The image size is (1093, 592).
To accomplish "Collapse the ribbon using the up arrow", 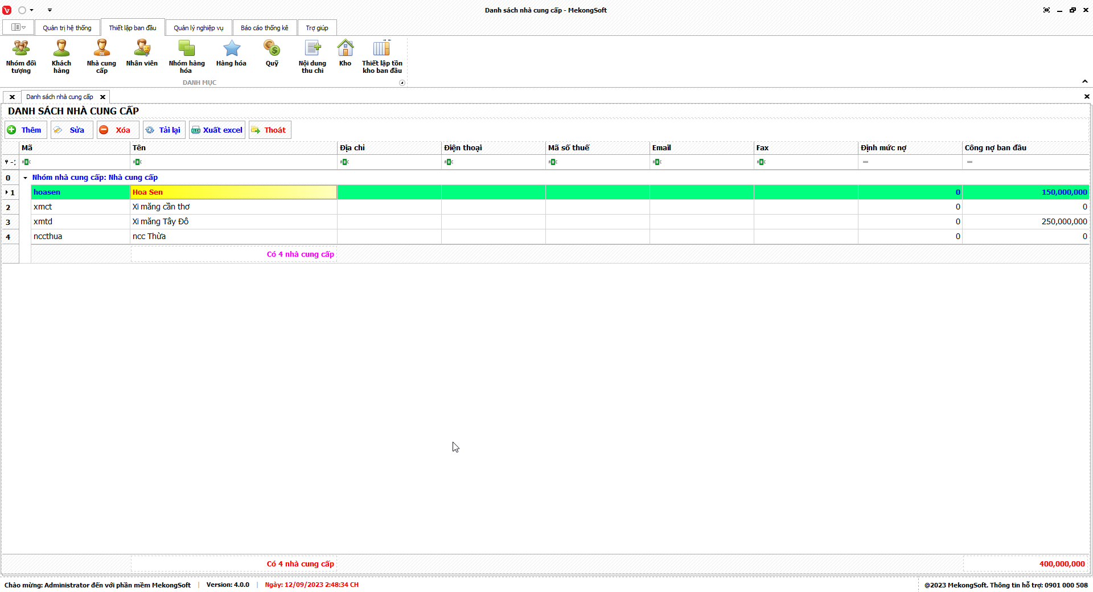I will click(1085, 81).
